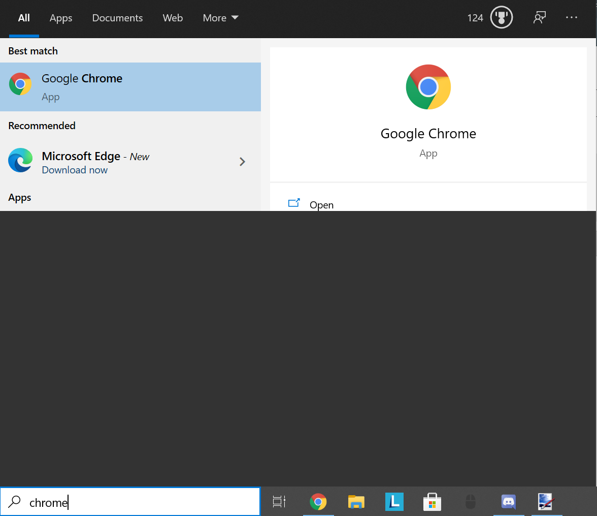This screenshot has height=516, width=597.
Task: Open Task View from the taskbar
Action: (x=279, y=501)
